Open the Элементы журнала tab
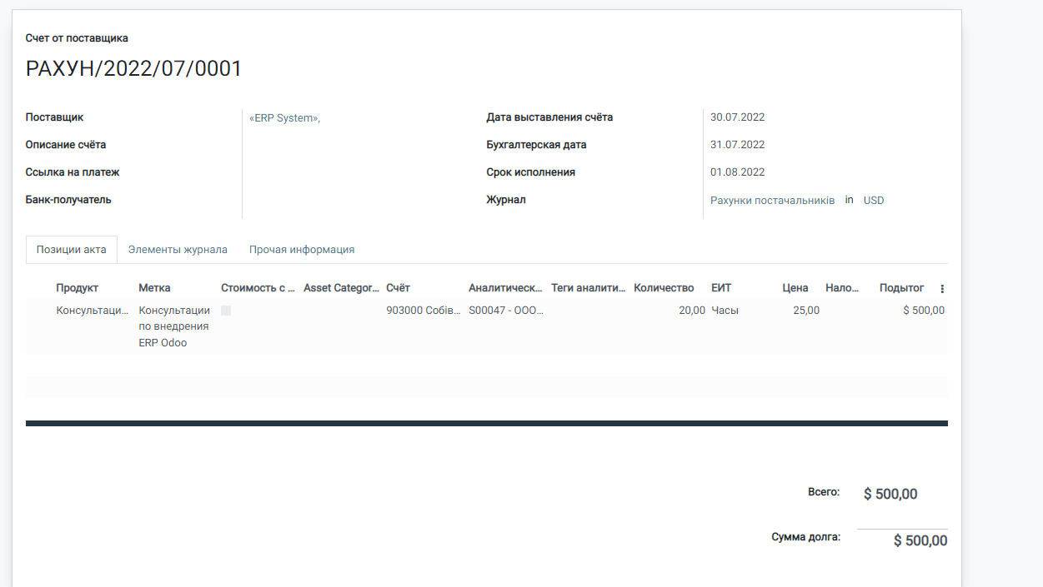The image size is (1043, 587). (x=178, y=249)
